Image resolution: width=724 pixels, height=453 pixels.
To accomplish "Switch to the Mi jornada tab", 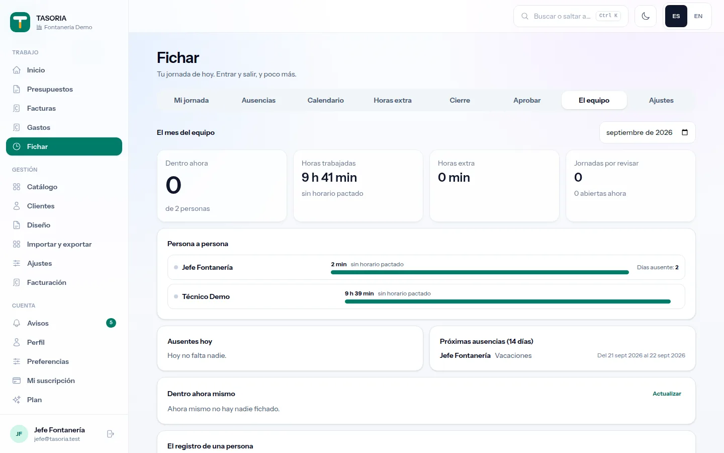I will pyautogui.click(x=191, y=100).
